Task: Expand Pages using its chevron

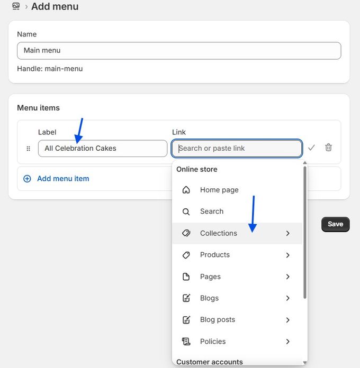Action: point(287,277)
